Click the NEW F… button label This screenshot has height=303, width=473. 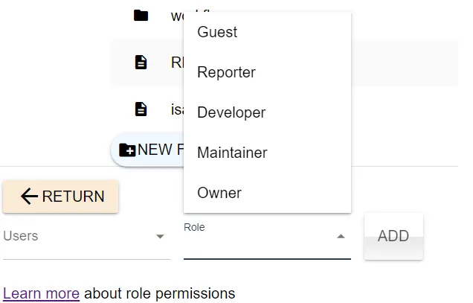tap(159, 150)
